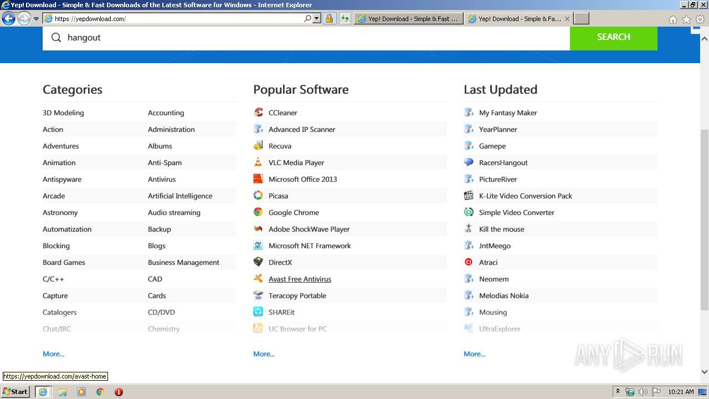Open the Melodias Nokia software link
The width and height of the screenshot is (709, 399).
pos(504,295)
